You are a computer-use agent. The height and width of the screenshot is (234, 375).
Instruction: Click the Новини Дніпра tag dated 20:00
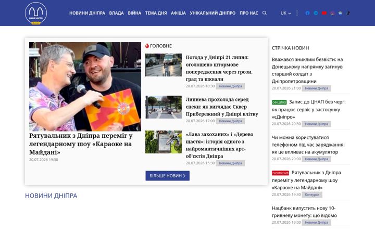click(317, 159)
